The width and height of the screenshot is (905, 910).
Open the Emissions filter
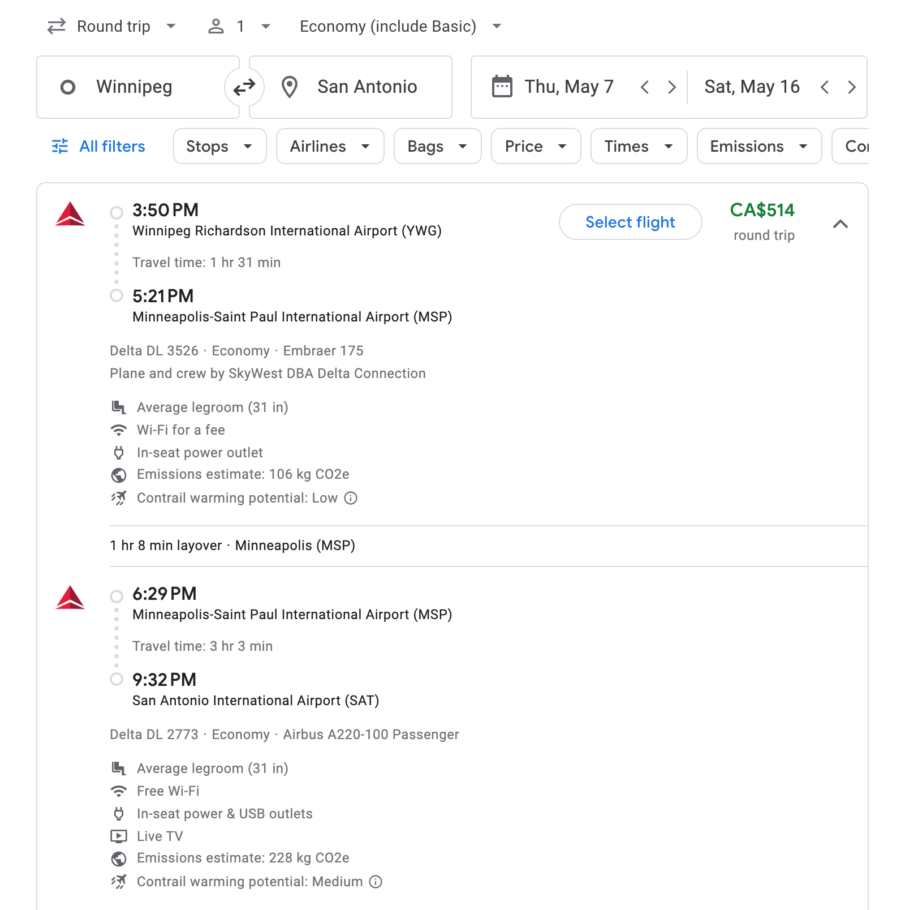point(758,146)
